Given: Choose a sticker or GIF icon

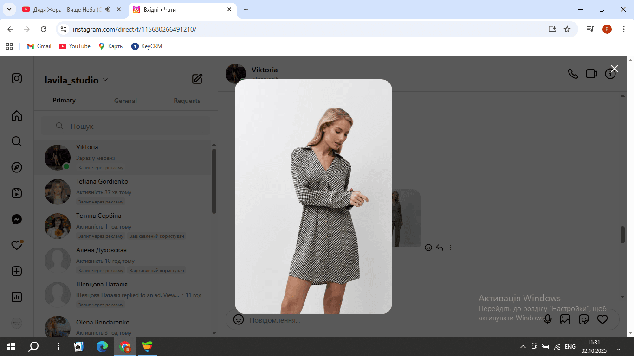Looking at the screenshot, I should 584,319.
